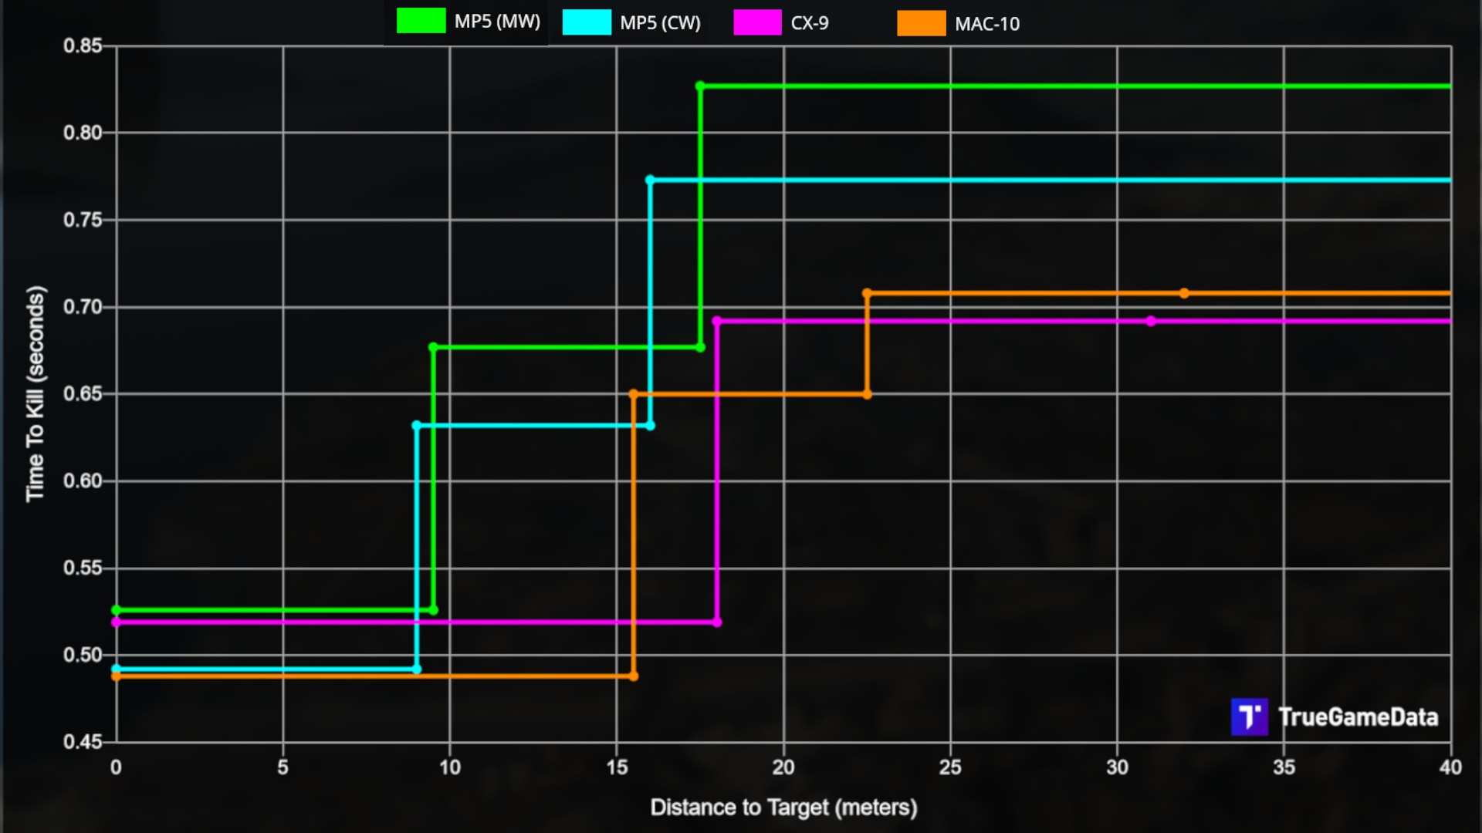Click the cyan MP5 (CW) legend swatch
This screenshot has width=1482, height=833.
pyautogui.click(x=587, y=22)
